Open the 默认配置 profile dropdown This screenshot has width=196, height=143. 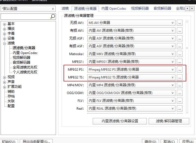(x=28, y=9)
